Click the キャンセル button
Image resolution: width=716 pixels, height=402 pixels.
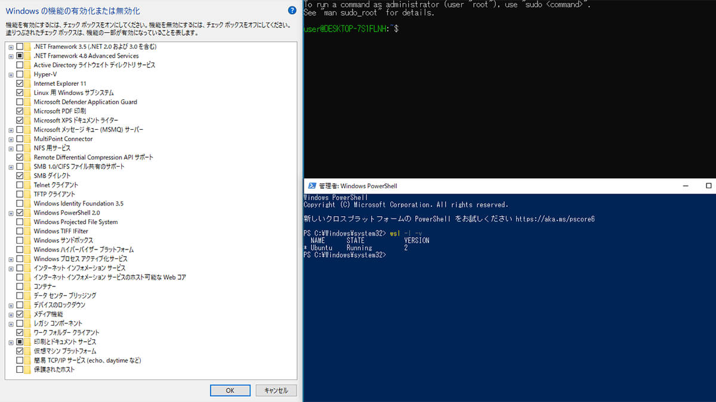(276, 391)
